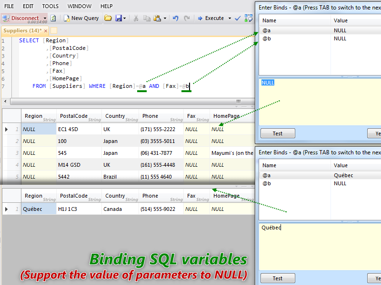Viewport: 381px width, 285px height.
Task: Click the Test button in upper binds dialog
Action: [278, 133]
